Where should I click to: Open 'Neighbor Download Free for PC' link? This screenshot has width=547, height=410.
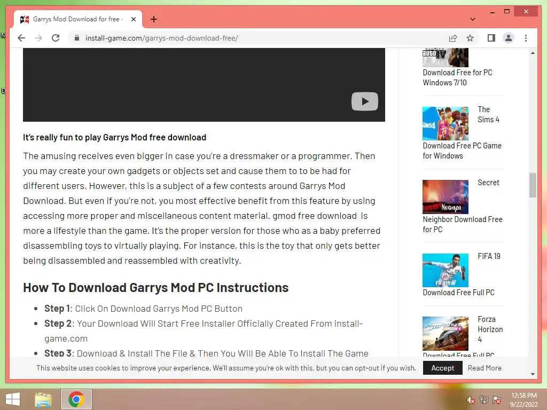pos(463,224)
